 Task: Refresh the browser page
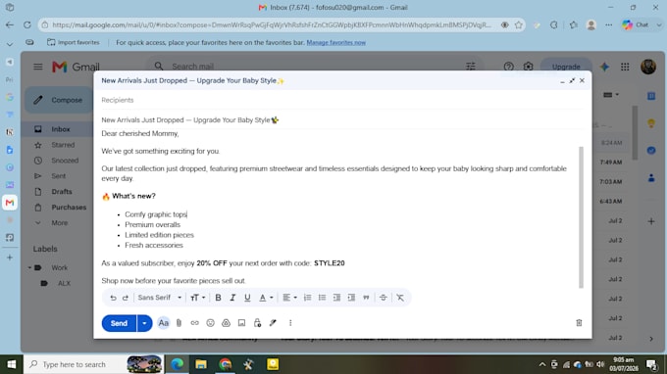coord(27,25)
